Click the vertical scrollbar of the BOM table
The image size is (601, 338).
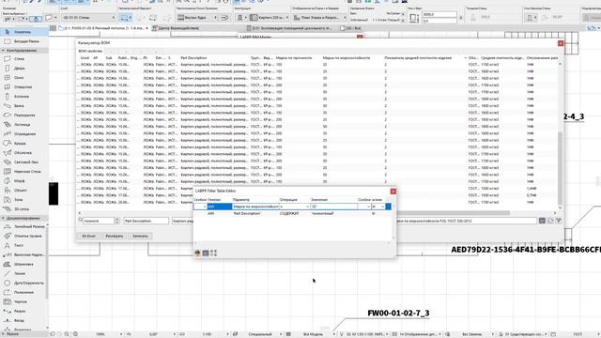click(560, 169)
